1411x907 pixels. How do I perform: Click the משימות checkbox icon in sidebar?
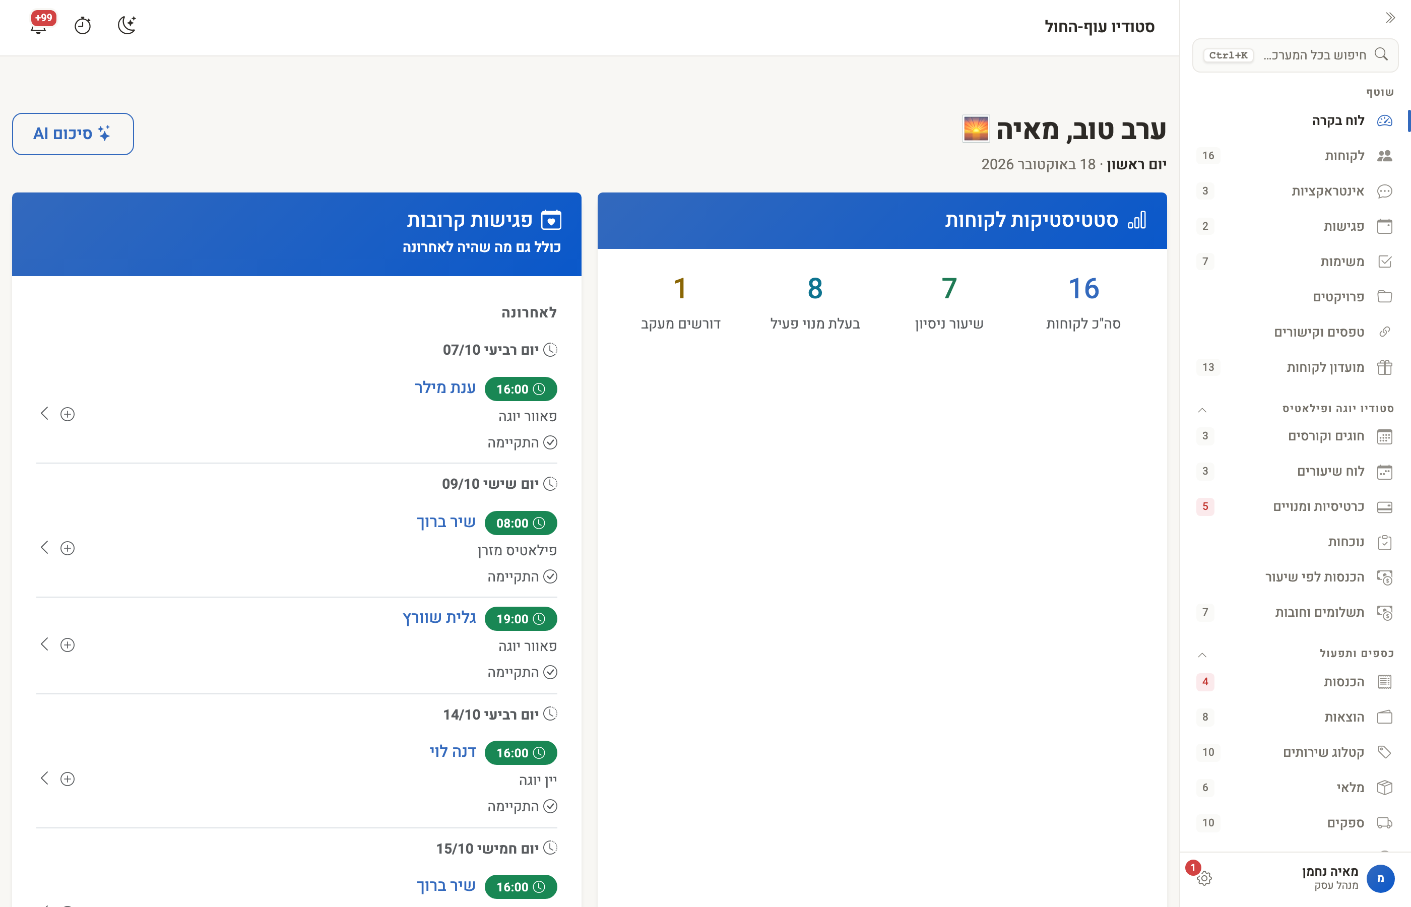tap(1384, 262)
